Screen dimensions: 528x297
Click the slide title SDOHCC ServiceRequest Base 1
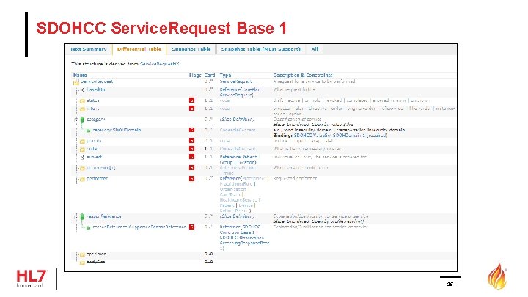coord(161,28)
